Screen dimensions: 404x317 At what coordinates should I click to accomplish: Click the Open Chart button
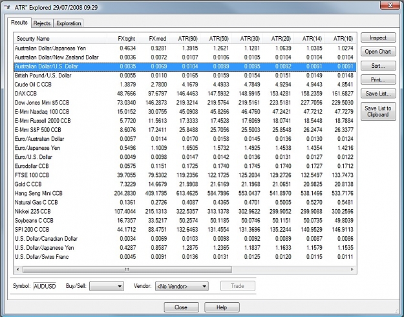(x=378, y=52)
